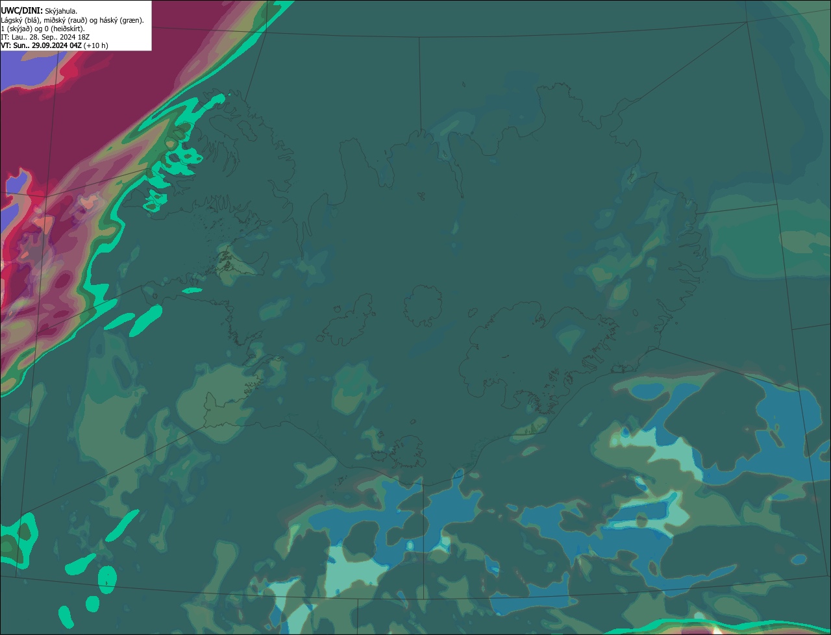
Task: Click the "IT: Lau.. 28. Sep.. 2024 18Z" text
Action: pos(45,37)
